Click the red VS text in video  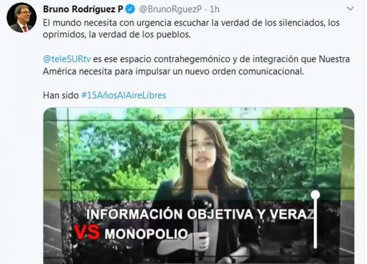87,233
